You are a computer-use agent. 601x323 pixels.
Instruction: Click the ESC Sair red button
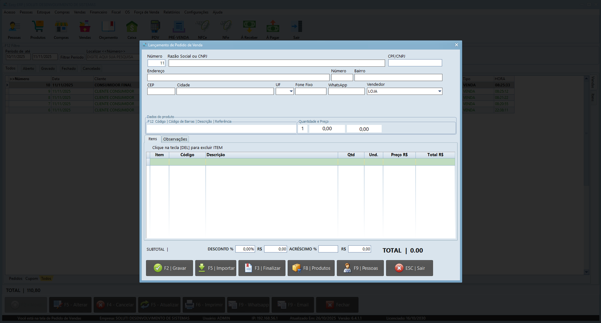coord(409,268)
